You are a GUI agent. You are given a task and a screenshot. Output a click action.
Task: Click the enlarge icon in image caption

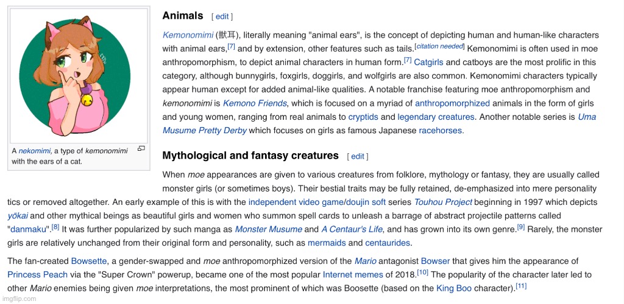tap(141, 148)
